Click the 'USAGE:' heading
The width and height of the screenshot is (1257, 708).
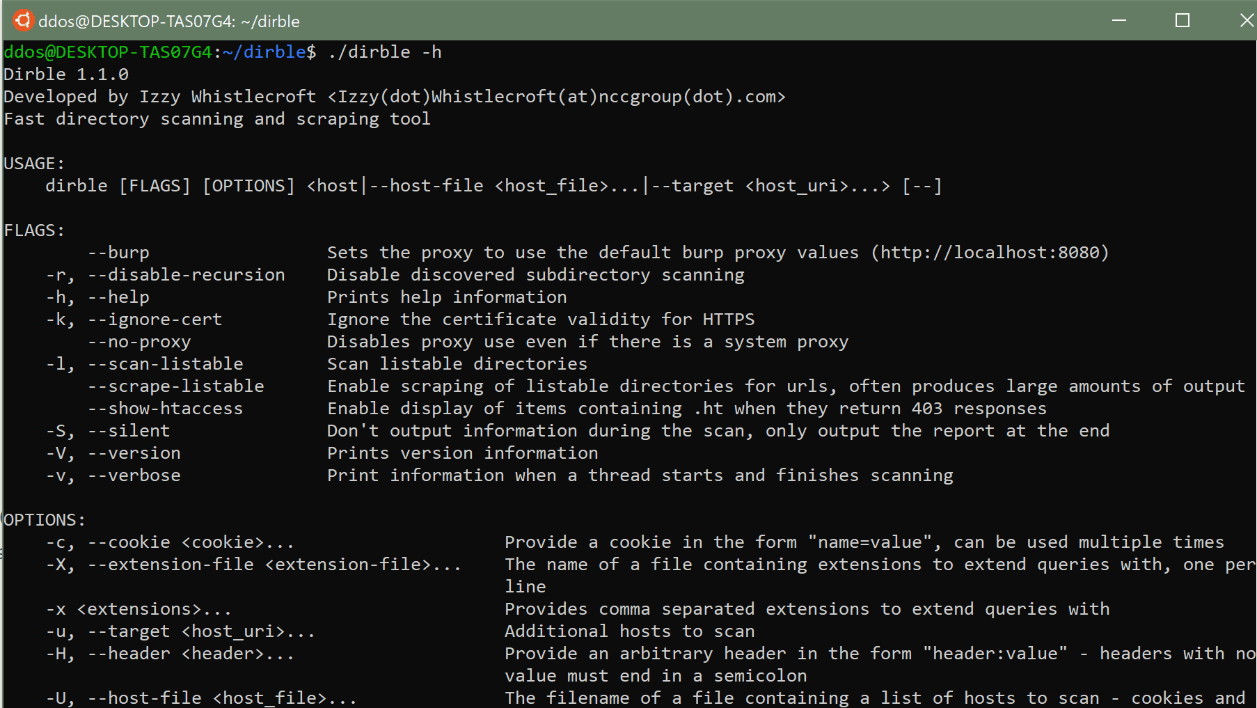point(34,164)
